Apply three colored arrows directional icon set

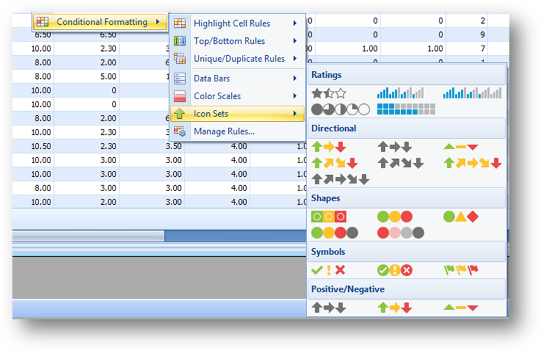329,147
